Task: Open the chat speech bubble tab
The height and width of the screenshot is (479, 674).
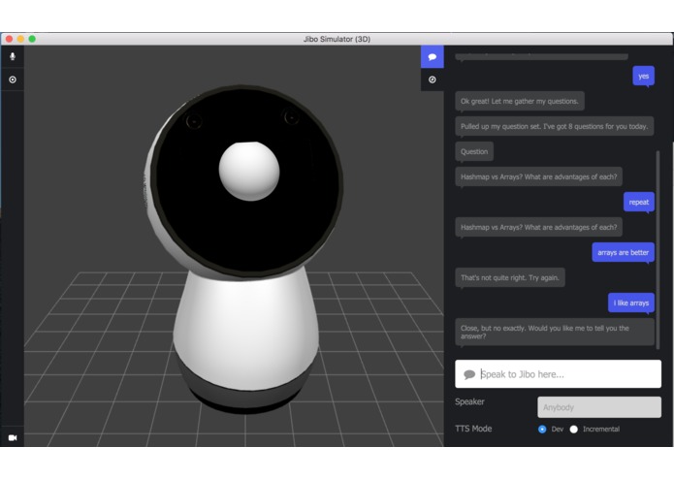Action: [432, 56]
